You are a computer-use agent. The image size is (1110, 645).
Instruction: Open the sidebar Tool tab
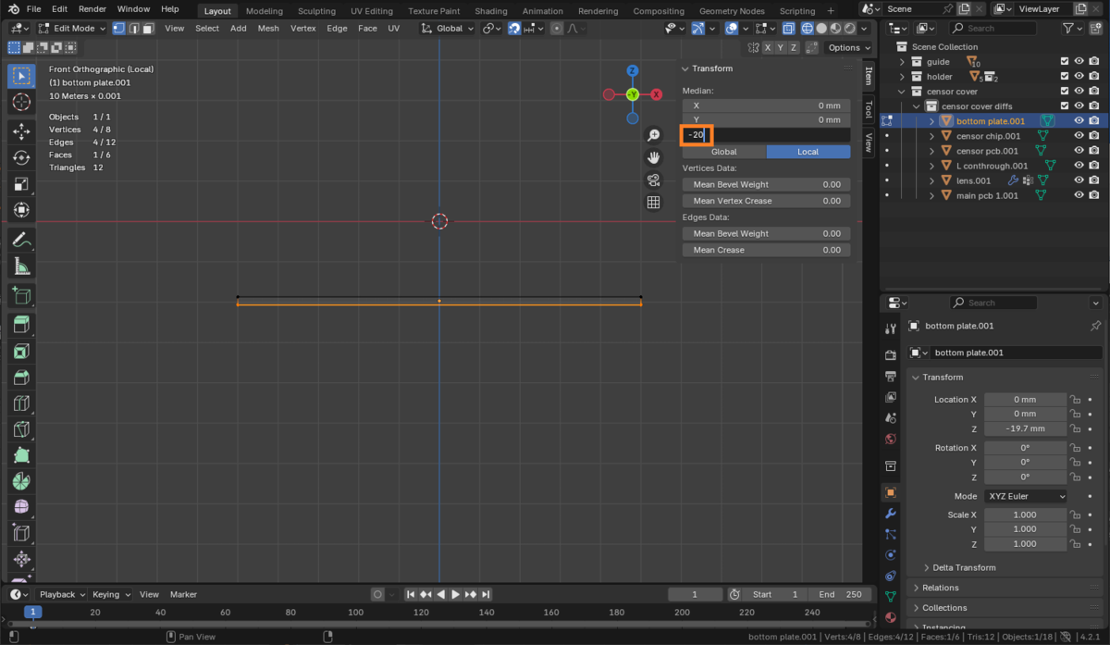(869, 109)
